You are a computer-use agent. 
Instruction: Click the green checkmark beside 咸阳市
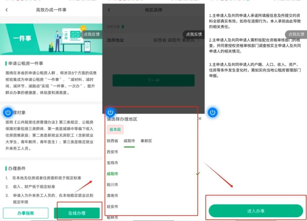pos(198,173)
